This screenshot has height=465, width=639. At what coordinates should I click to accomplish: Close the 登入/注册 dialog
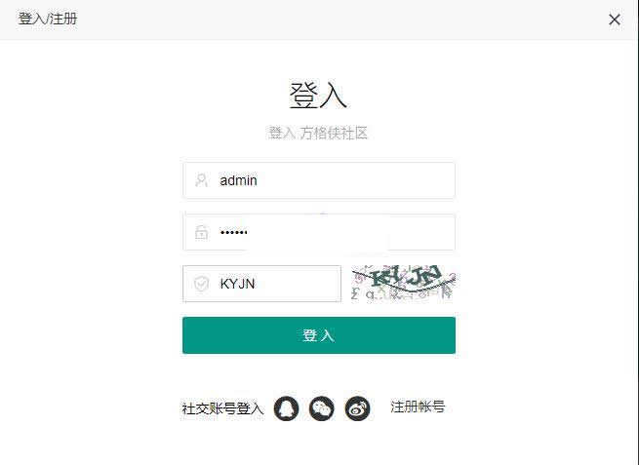pos(615,19)
